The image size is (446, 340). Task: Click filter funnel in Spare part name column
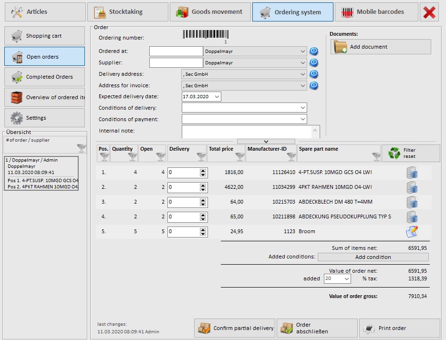[x=376, y=156]
